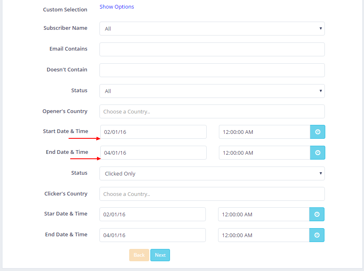Image resolution: width=364 pixels, height=271 pixels.
Task: Click the clock icon in Start Date & Time row
Action: tap(318, 132)
